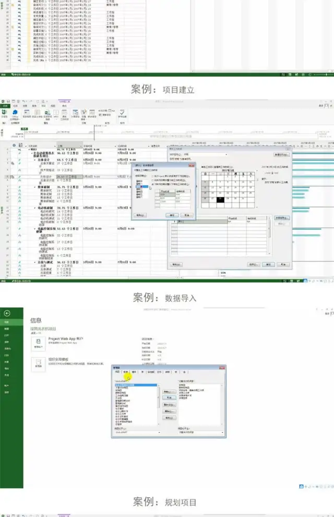Click the left list scrollbar in Organizer dialog
Screen dimensions: 334x517
coord(159,405)
